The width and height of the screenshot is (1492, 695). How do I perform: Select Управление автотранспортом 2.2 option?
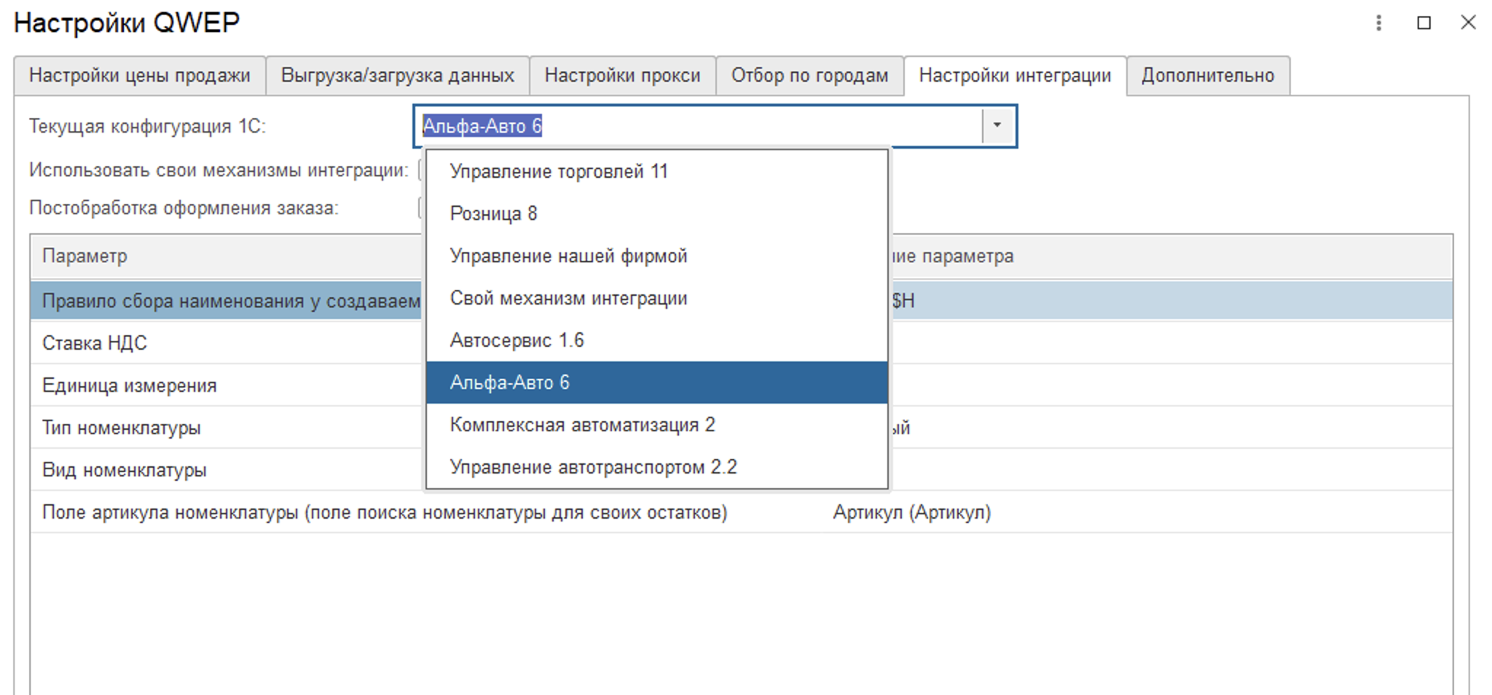pos(657,468)
